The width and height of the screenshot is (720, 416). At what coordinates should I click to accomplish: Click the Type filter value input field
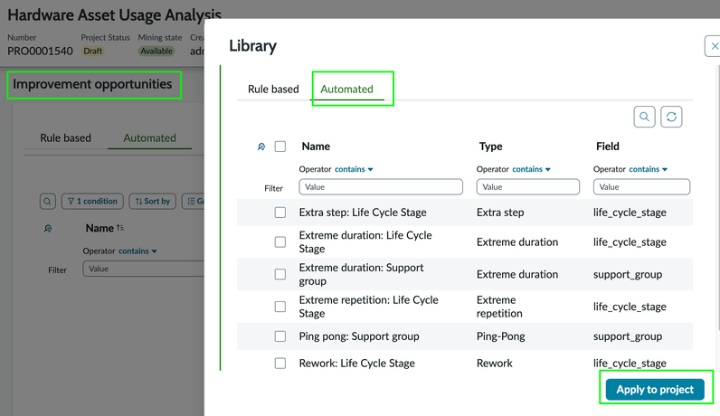coord(528,187)
